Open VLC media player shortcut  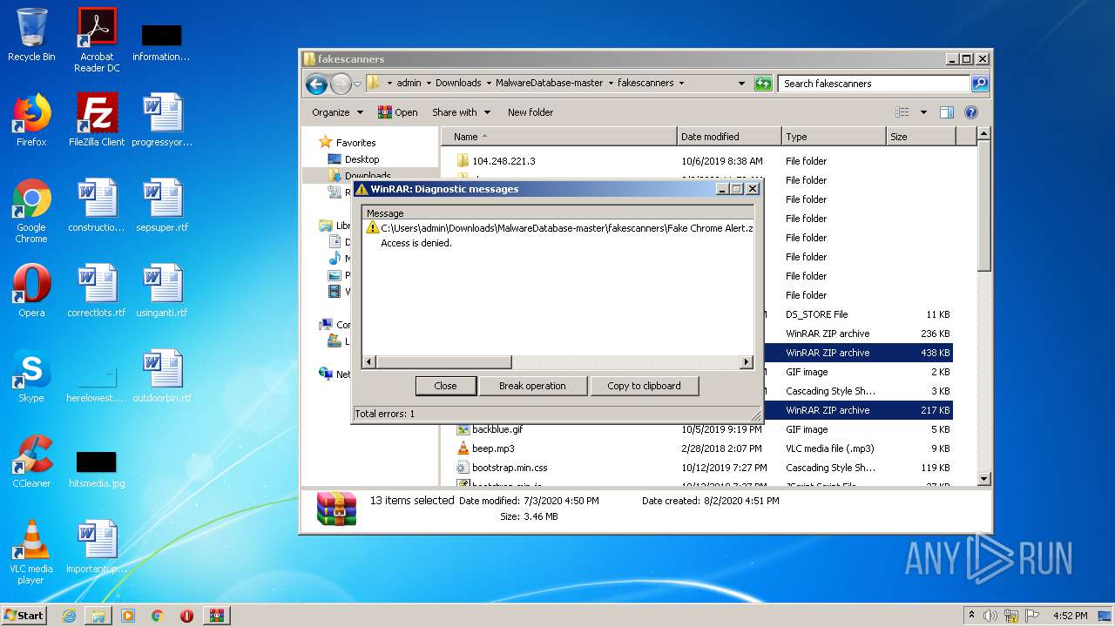31,552
